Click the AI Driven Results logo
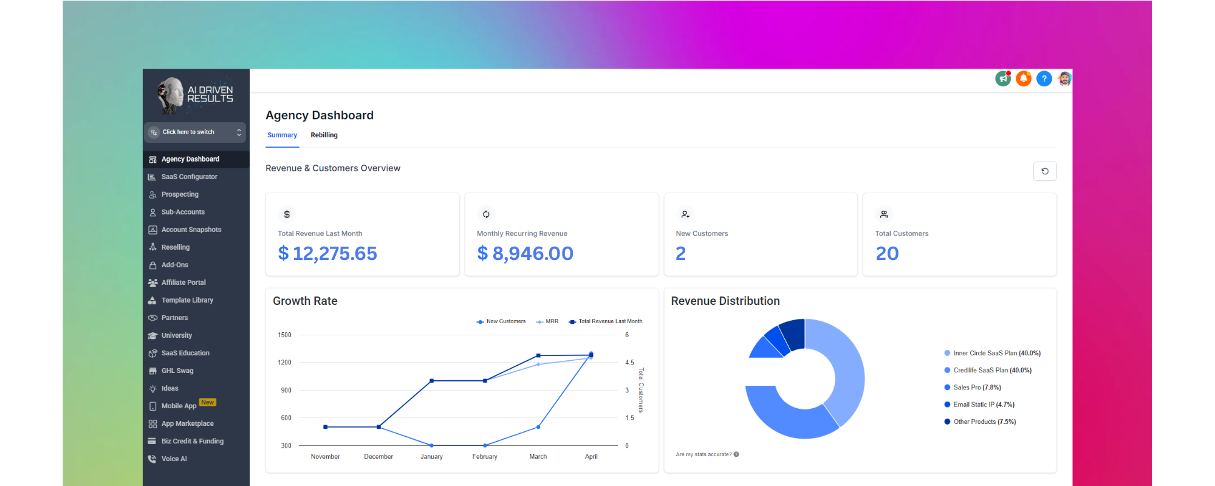Image resolution: width=1215 pixels, height=486 pixels. [x=196, y=95]
